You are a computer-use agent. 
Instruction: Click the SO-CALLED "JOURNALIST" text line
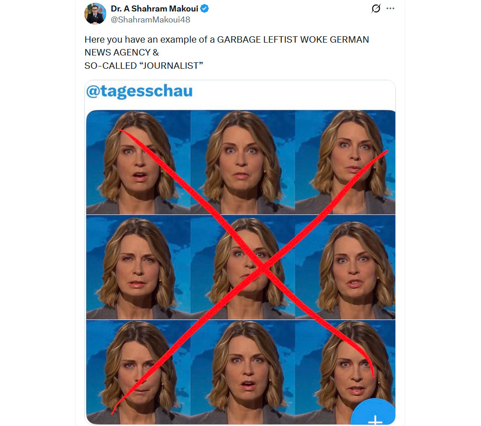pos(143,66)
